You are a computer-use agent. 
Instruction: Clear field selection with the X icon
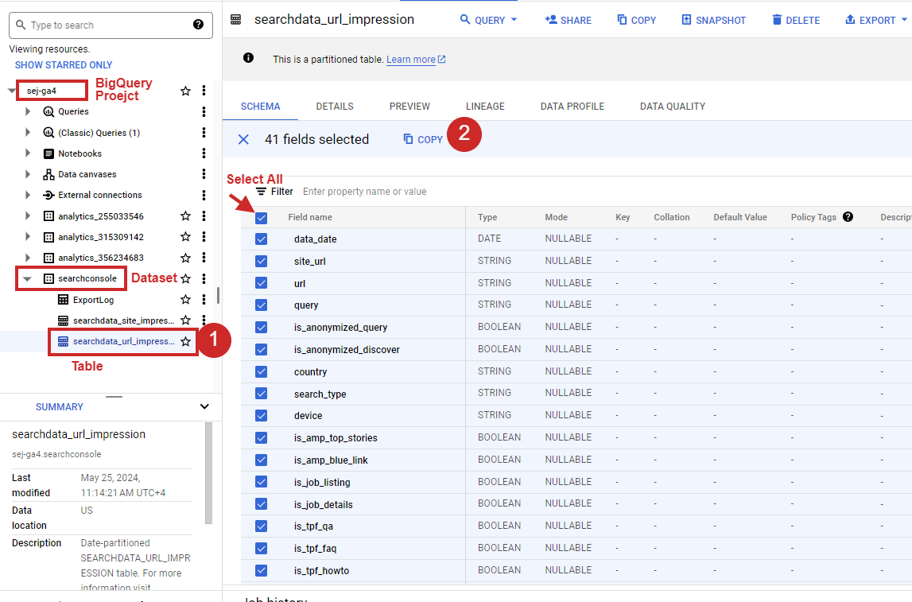click(243, 138)
